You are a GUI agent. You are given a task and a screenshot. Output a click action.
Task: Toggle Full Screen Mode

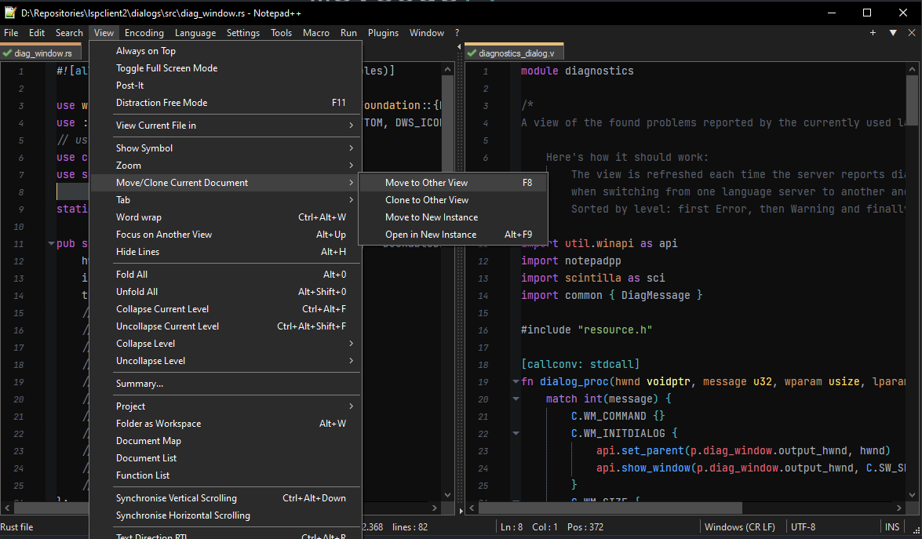pyautogui.click(x=226, y=68)
